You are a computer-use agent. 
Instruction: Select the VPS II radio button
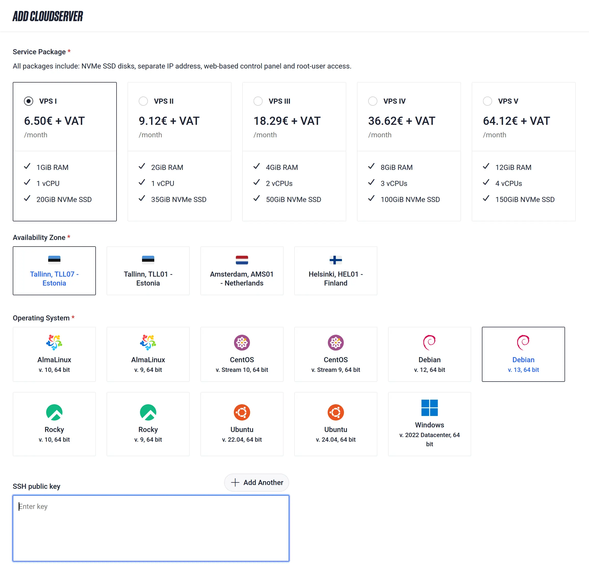coord(143,101)
